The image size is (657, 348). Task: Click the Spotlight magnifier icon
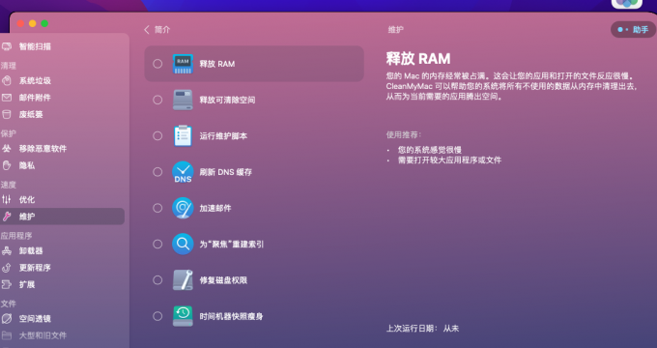pos(183,244)
